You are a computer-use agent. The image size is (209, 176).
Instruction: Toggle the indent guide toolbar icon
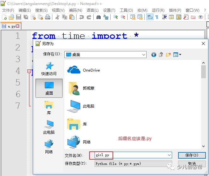(164, 17)
